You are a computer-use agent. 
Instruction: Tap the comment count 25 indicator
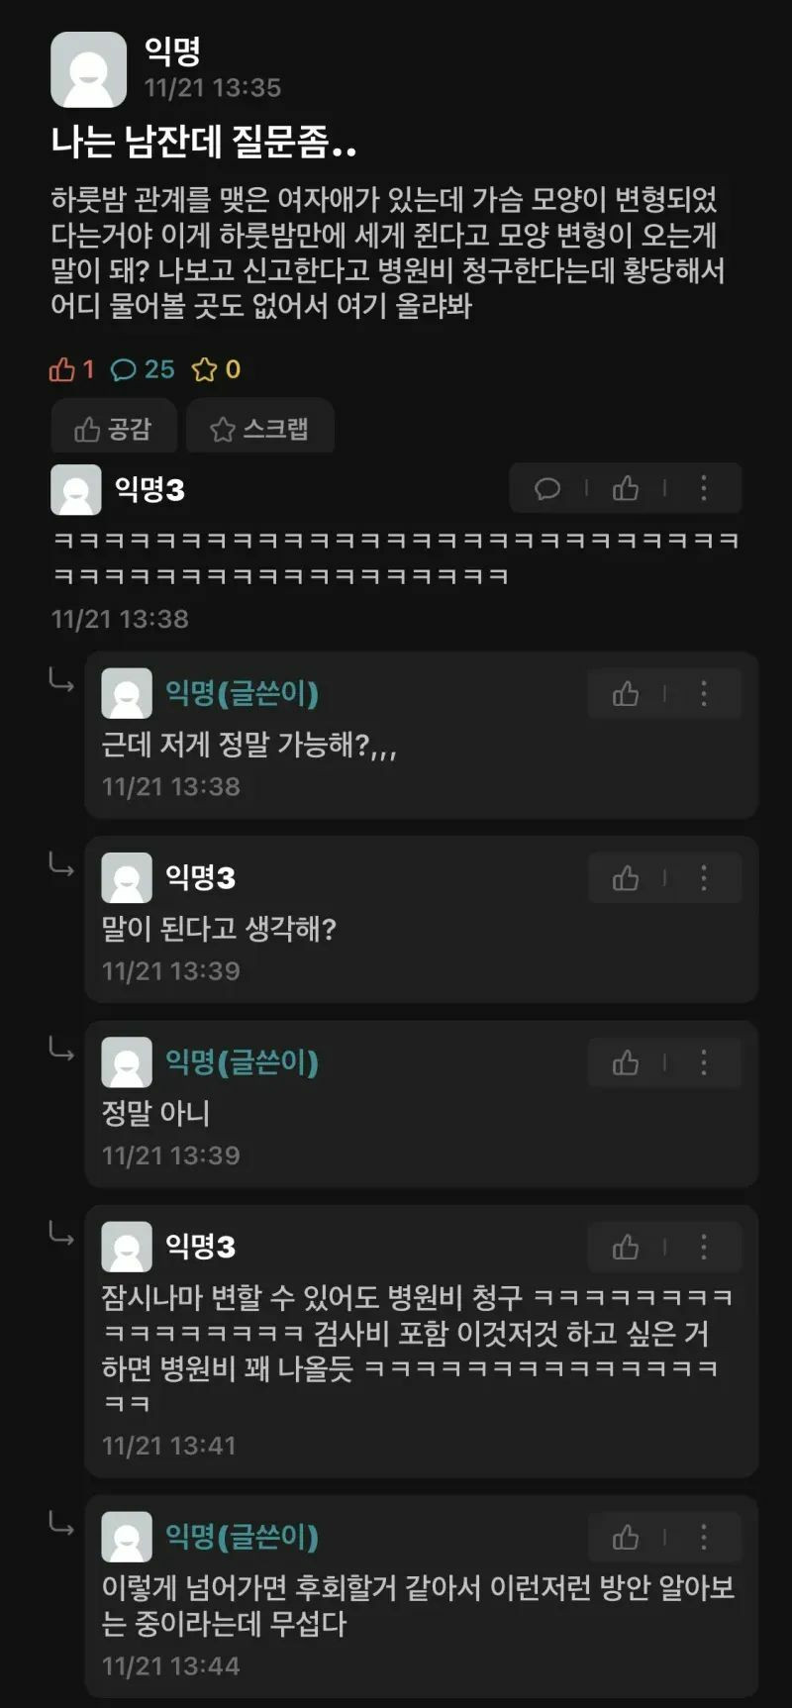coord(143,369)
